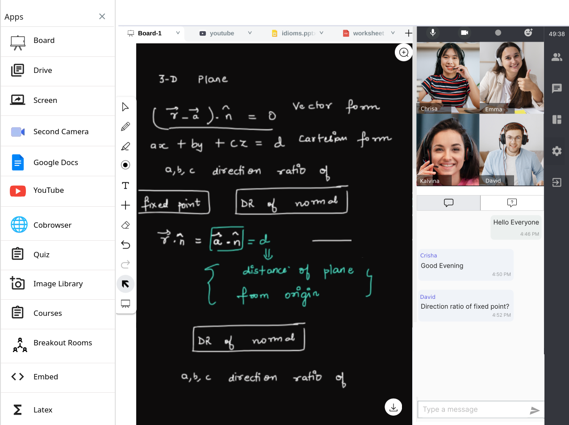Viewport: 569px width, 425px height.
Task: Send the chat message
Action: [535, 410]
